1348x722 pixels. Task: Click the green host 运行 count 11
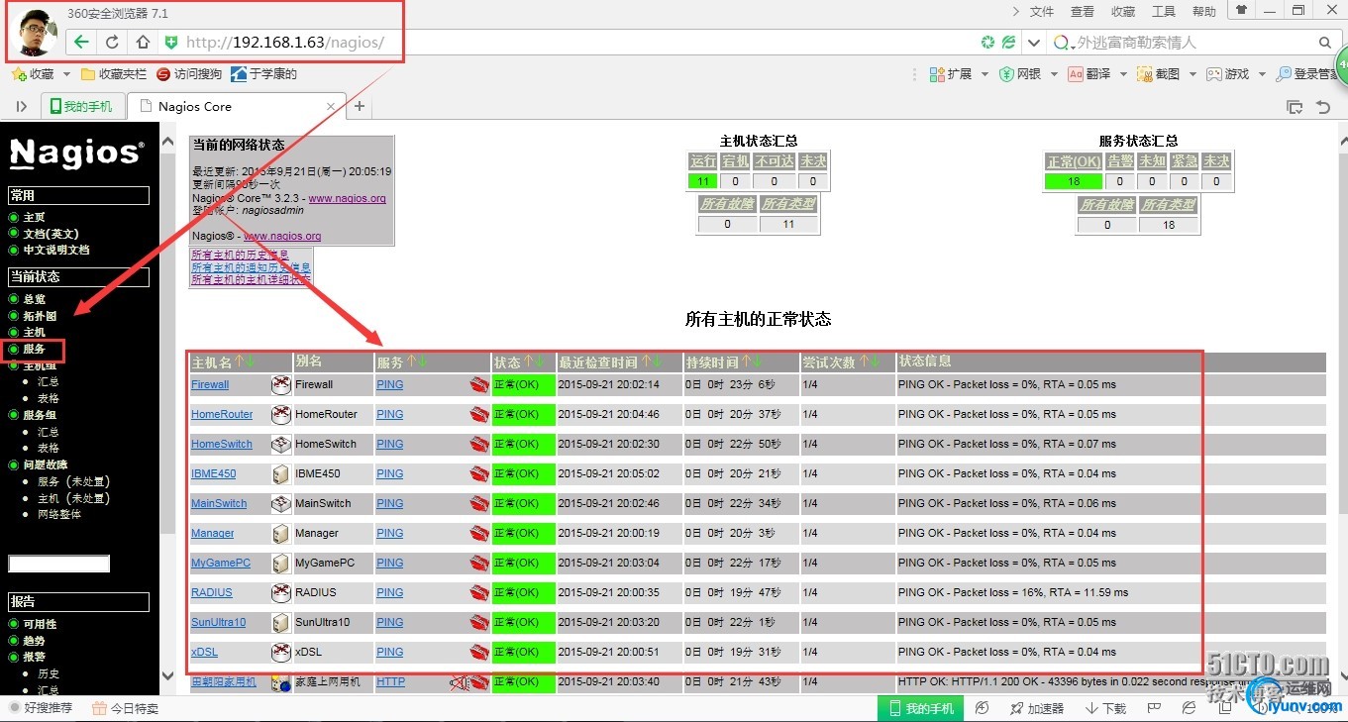coord(702,181)
